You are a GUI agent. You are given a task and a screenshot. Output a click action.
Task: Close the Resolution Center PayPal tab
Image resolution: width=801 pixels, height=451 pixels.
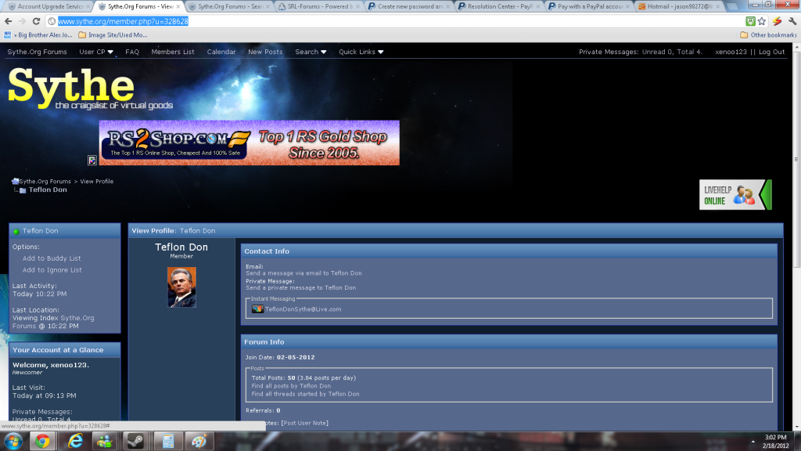pos(538,6)
